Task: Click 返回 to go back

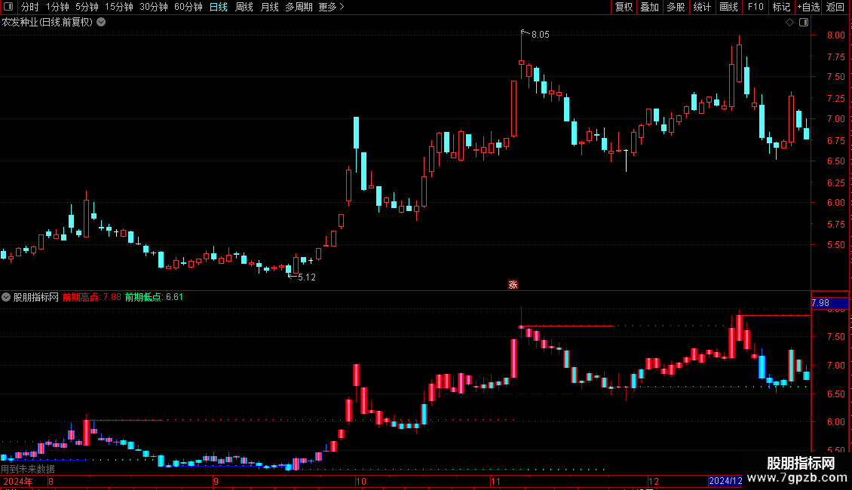Action: click(x=835, y=7)
